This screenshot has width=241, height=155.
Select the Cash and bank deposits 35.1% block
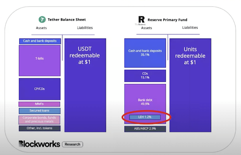coord(145,53)
